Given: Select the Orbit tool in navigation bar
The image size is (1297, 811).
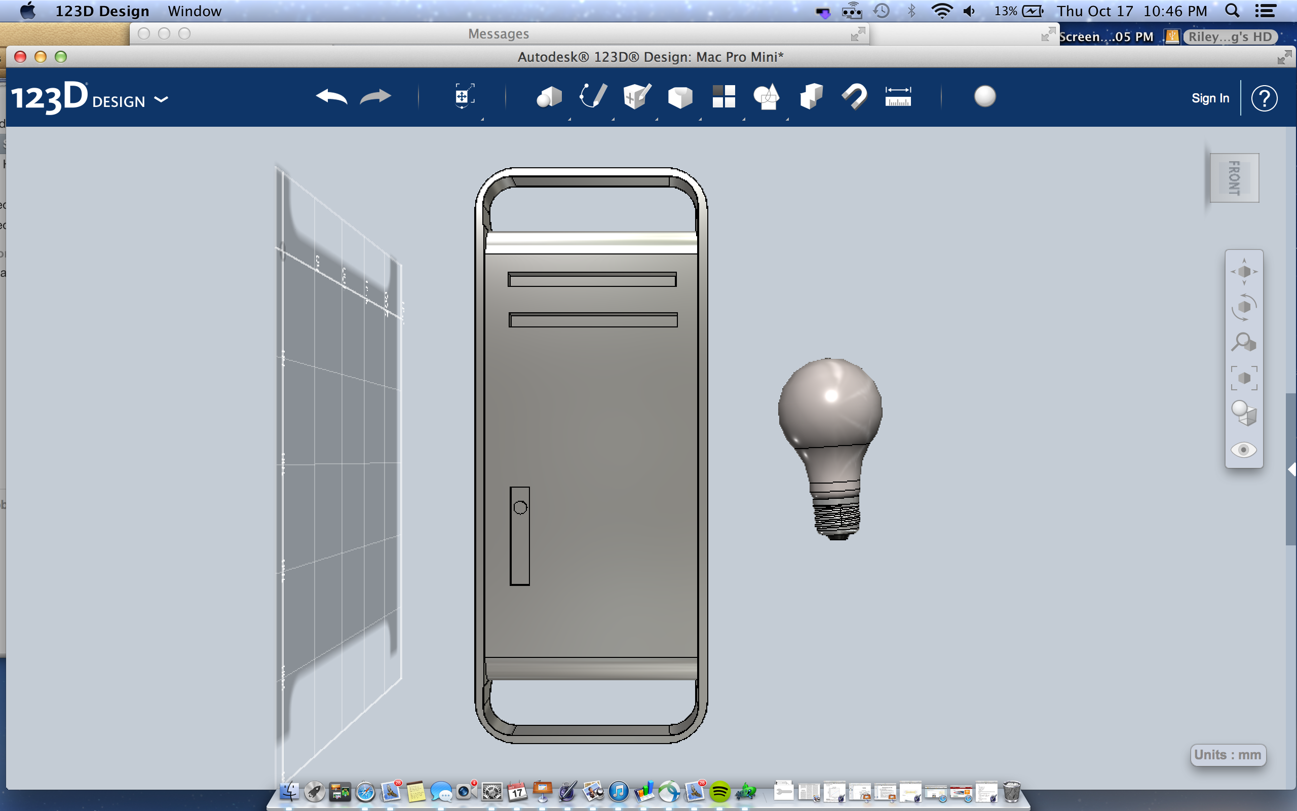Looking at the screenshot, I should 1244,307.
